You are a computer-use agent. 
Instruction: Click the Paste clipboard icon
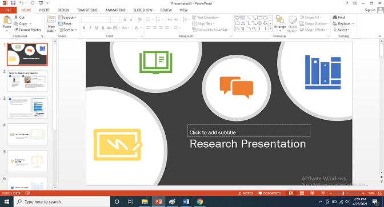coord(7,20)
